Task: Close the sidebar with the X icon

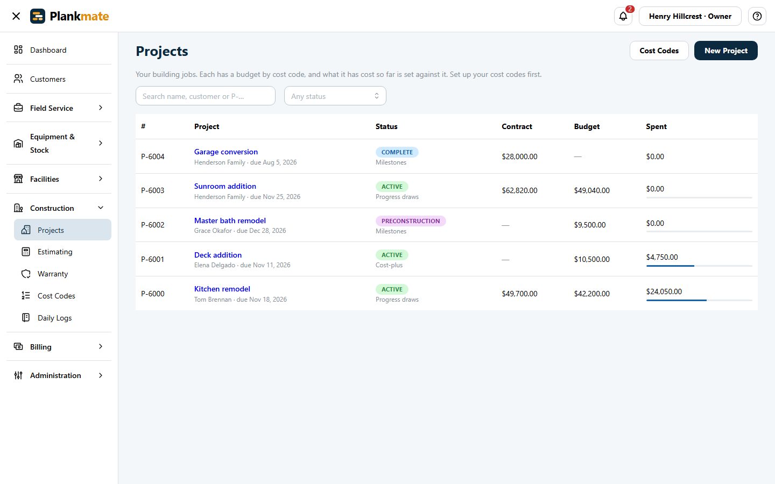Action: [16, 16]
